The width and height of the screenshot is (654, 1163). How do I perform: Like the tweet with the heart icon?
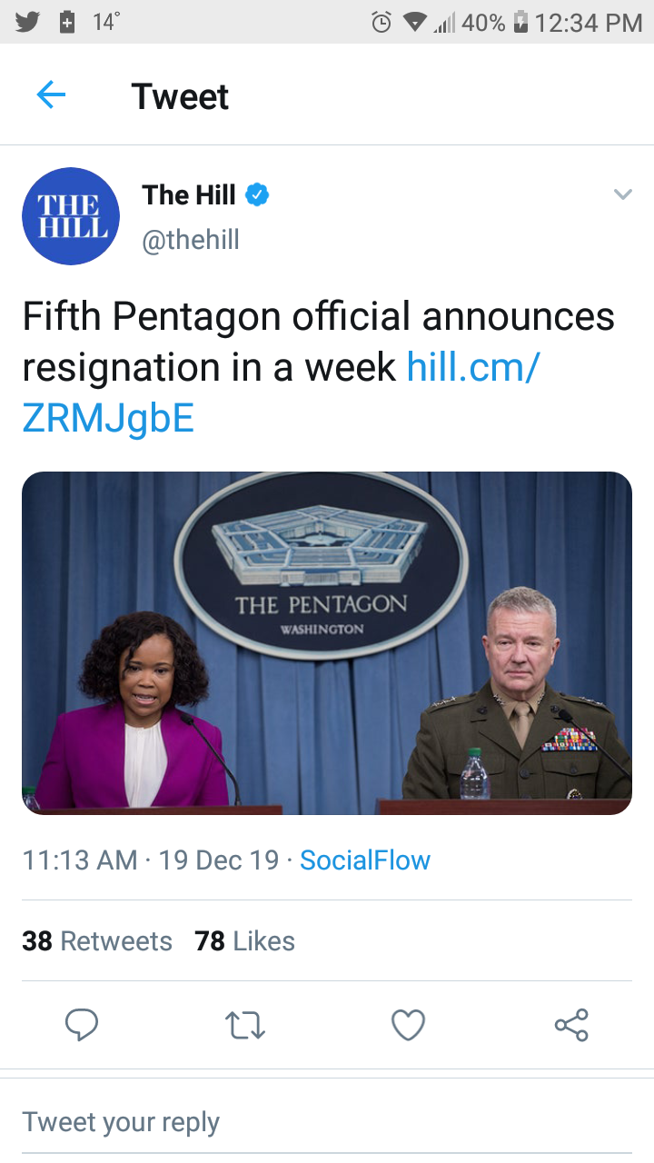[x=408, y=1025]
